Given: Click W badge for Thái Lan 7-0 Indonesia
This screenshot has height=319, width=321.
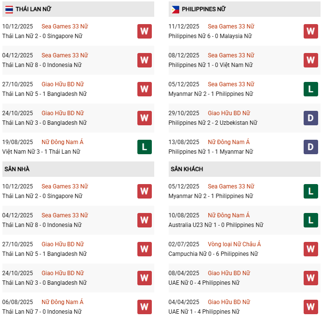Looking at the screenshot, I should 145,307.
